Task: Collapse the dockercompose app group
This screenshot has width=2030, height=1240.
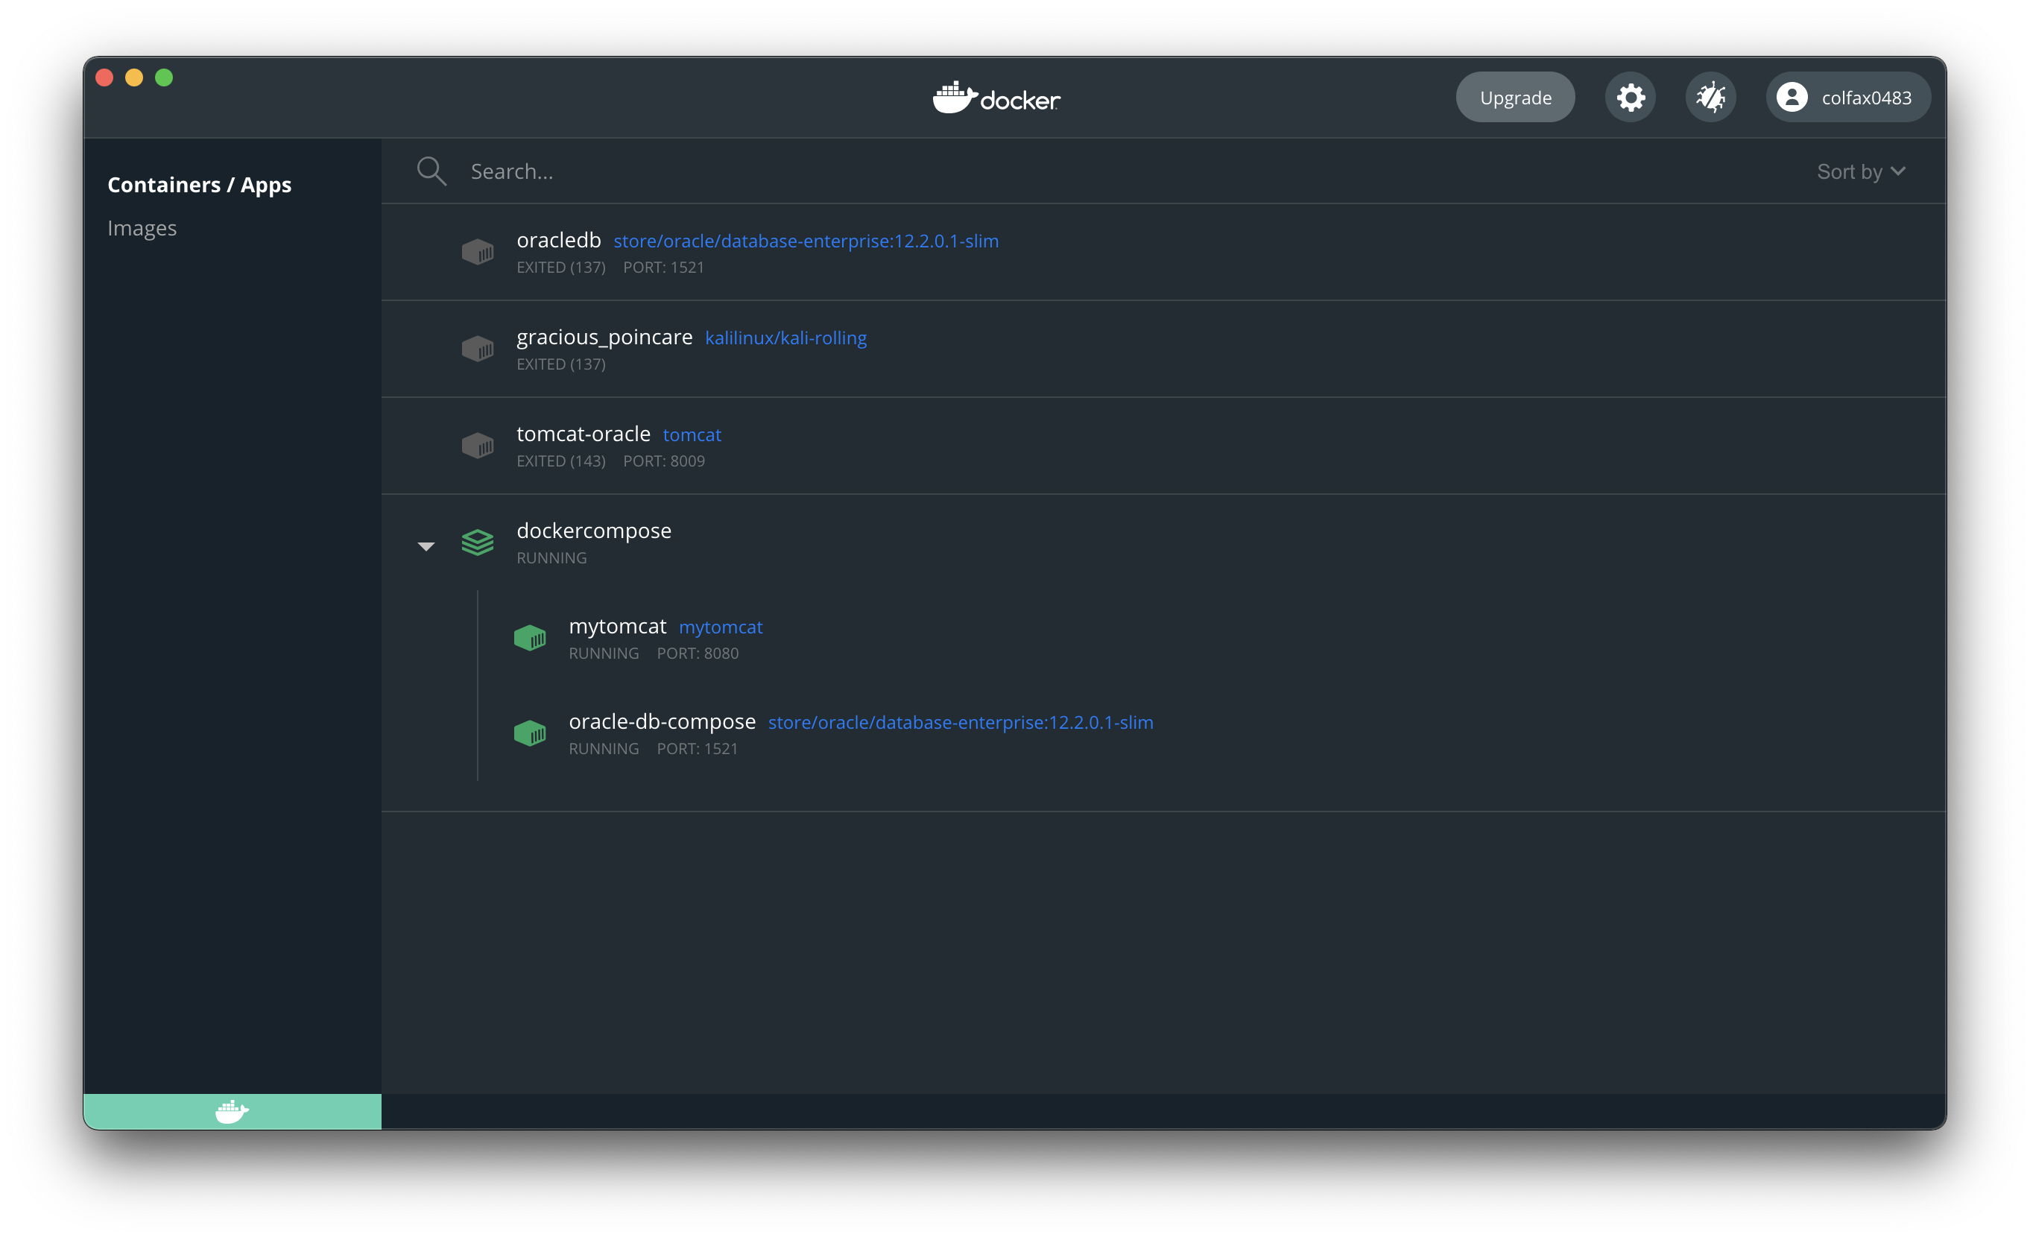Action: [x=426, y=546]
